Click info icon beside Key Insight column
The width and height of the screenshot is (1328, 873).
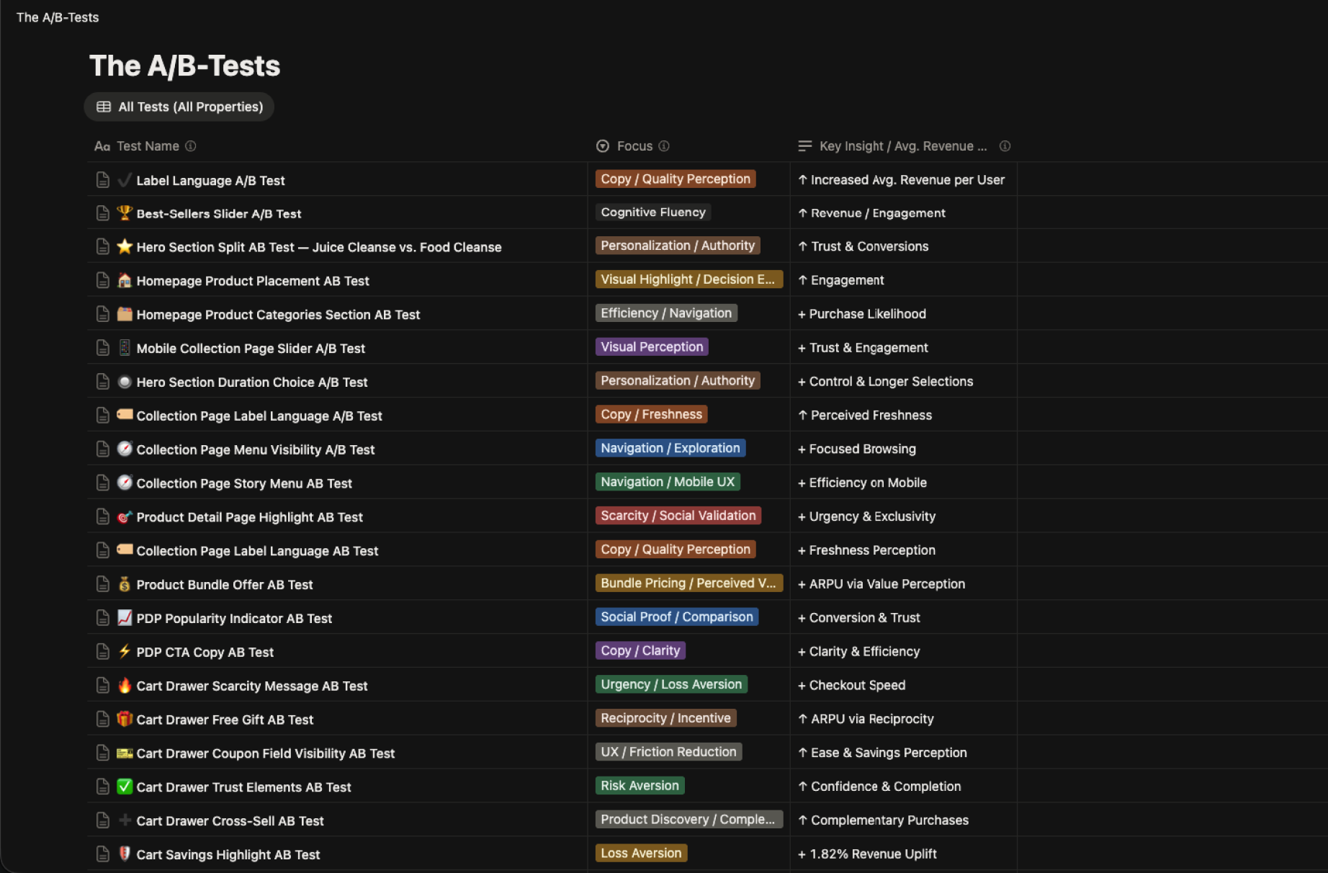(1005, 146)
